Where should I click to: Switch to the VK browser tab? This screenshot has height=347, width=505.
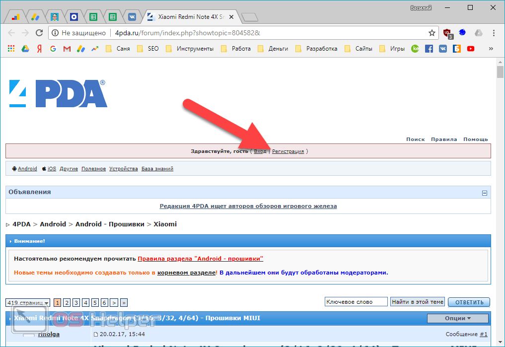[x=132, y=17]
